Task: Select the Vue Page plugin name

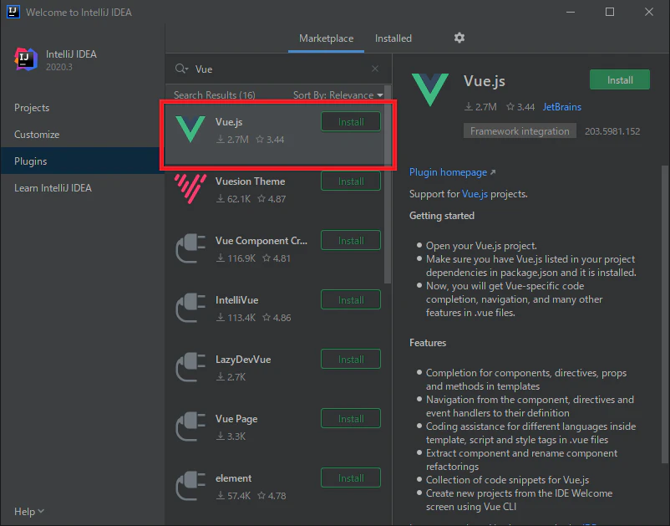Action: click(x=236, y=419)
